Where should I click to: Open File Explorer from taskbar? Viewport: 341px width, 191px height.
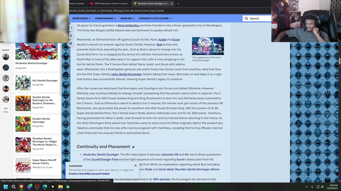click(60, 187)
